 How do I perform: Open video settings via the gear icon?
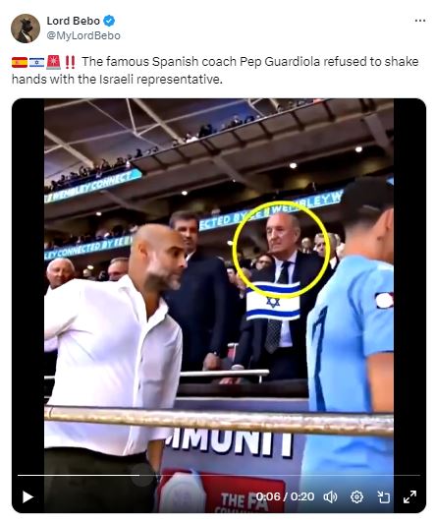coord(356,497)
